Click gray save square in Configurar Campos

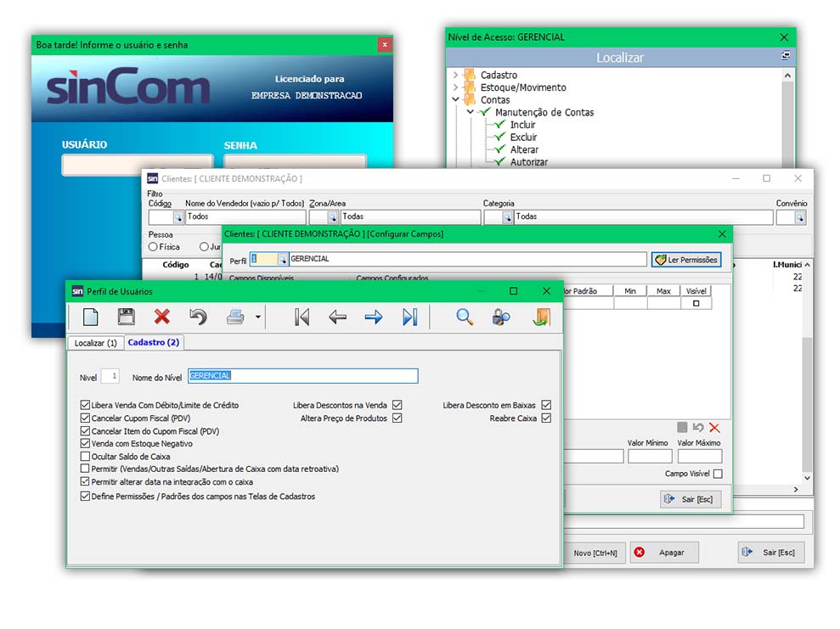(x=682, y=427)
